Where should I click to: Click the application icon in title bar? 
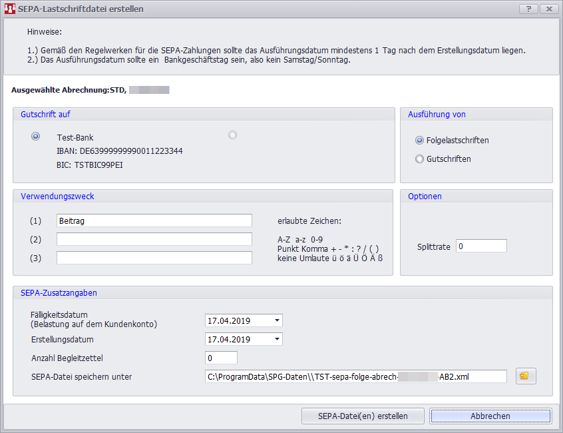coord(10,9)
